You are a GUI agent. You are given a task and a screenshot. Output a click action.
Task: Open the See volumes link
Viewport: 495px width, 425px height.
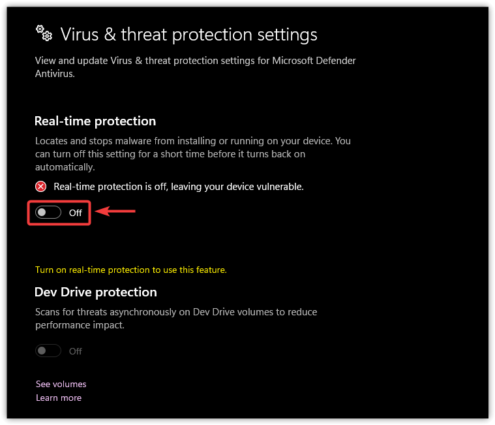(61, 384)
